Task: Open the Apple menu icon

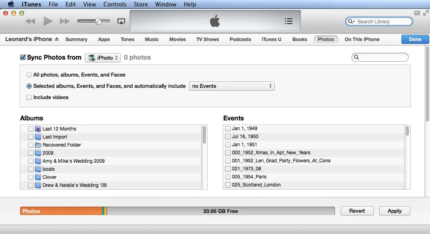Action: click(11, 4)
